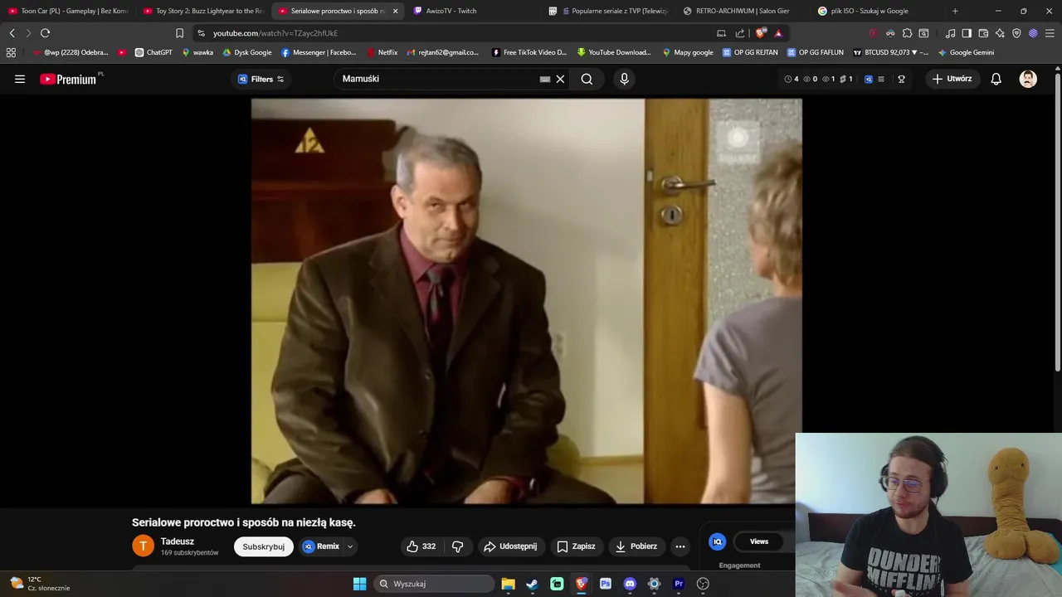Download the video with Pobierz
The width and height of the screenshot is (1062, 597).
637,546
